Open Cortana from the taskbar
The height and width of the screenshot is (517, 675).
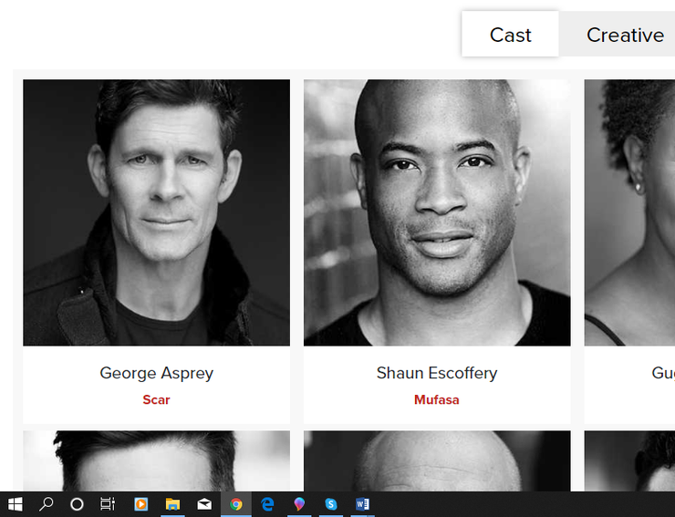tap(77, 503)
